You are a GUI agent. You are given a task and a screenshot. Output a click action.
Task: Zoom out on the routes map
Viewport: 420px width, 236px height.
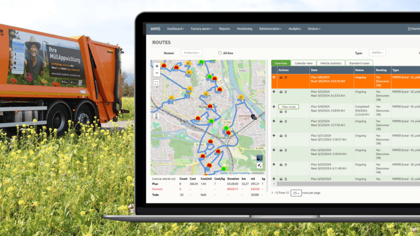tap(157, 73)
